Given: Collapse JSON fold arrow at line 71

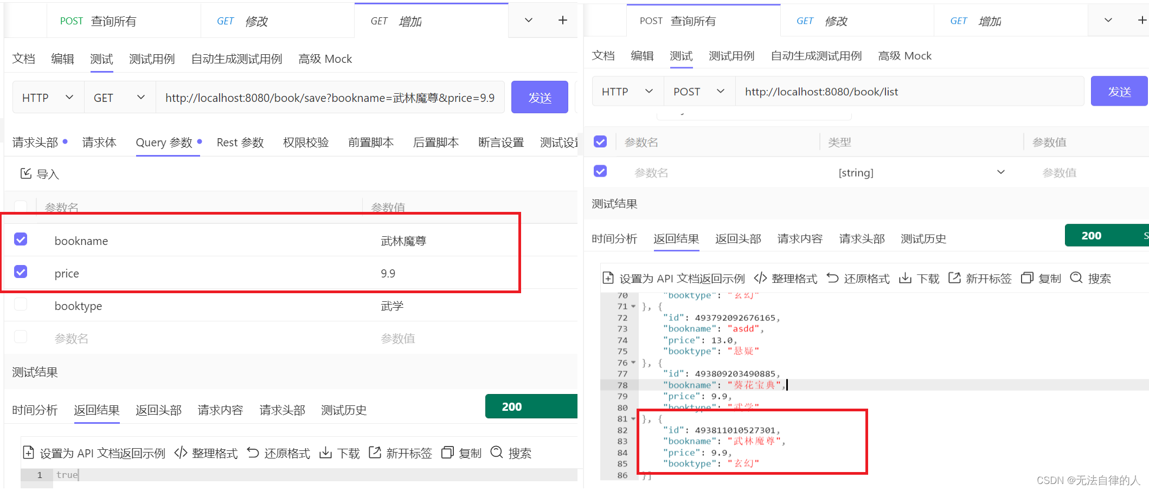Looking at the screenshot, I should pos(633,307).
